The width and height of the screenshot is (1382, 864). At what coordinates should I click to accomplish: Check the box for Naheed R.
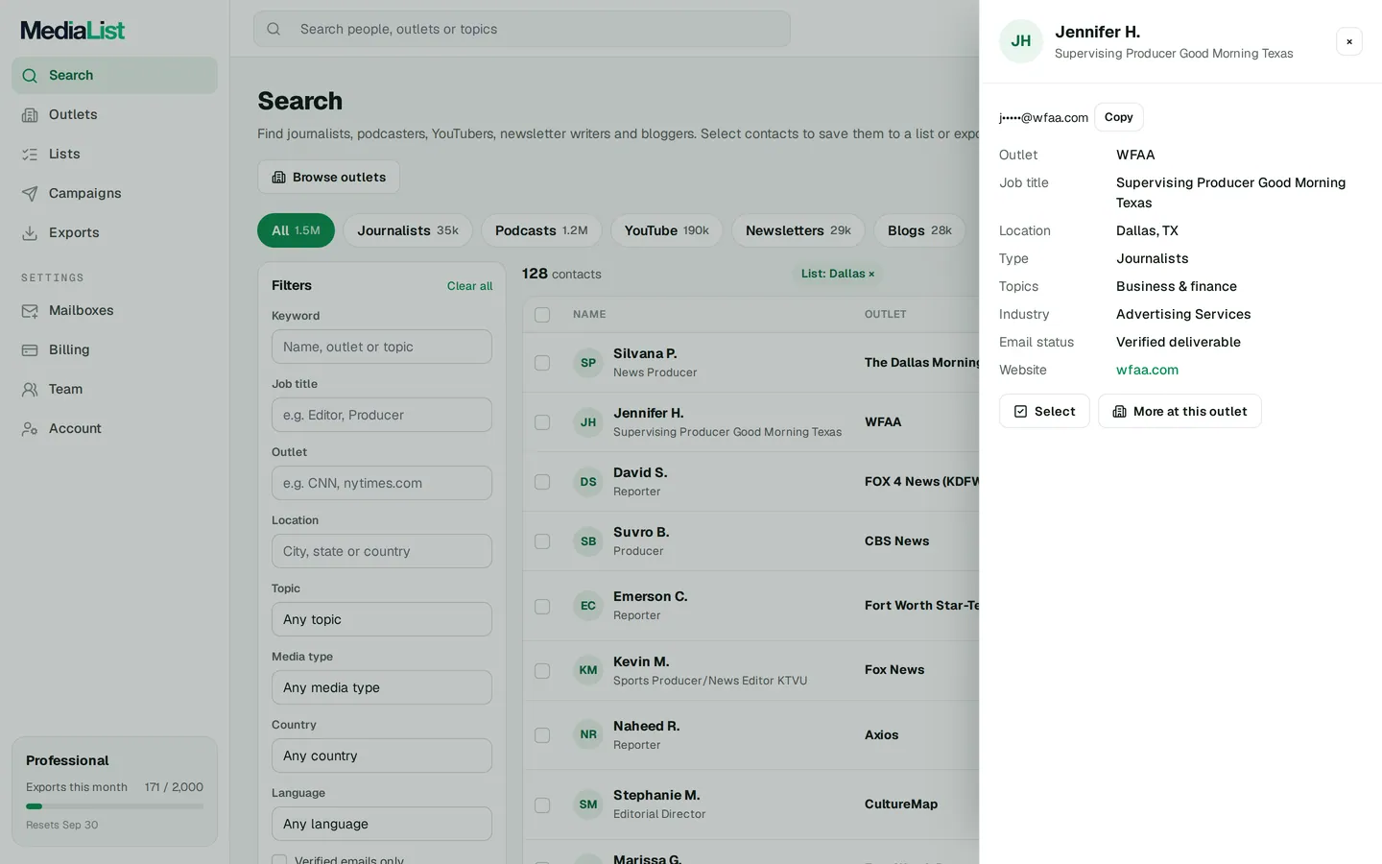[542, 735]
